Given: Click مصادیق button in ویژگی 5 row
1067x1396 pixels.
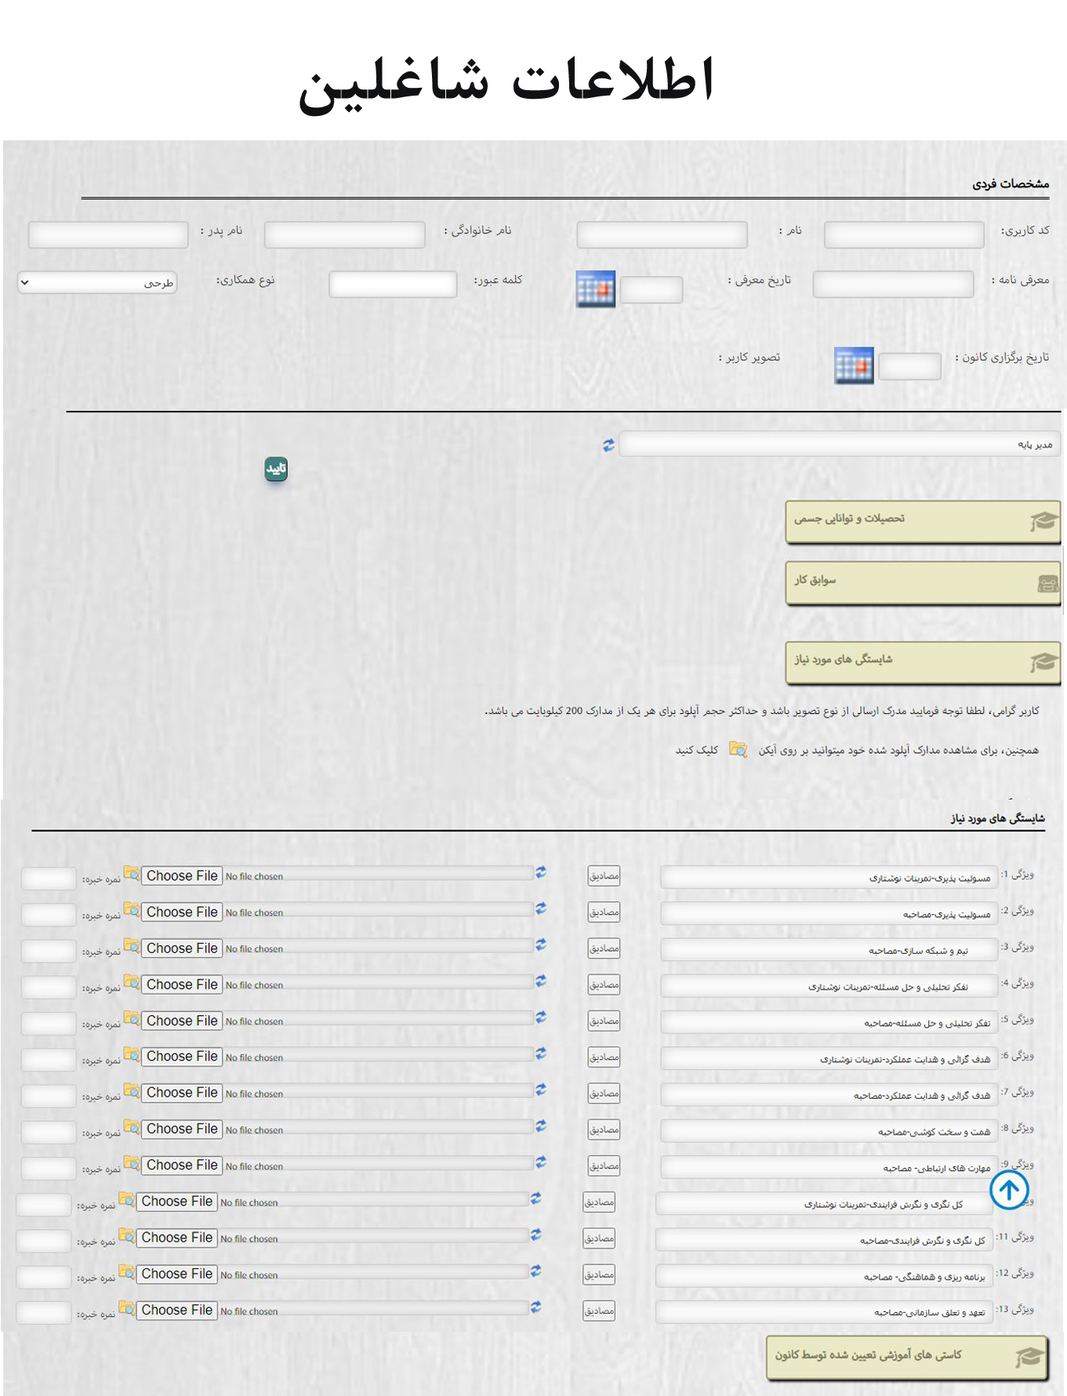Looking at the screenshot, I should pos(604,1021).
